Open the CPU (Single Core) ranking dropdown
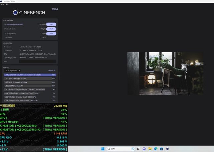 [12, 71]
